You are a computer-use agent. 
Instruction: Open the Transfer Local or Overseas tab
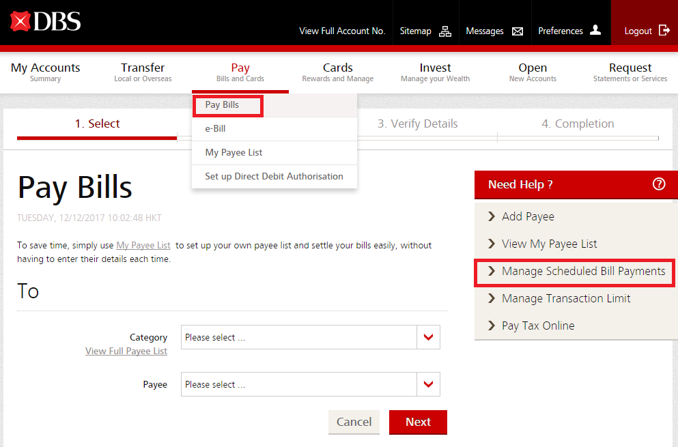point(143,72)
